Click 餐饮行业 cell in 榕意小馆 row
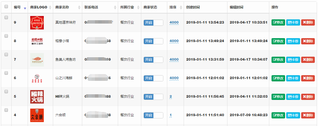The height and width of the screenshot is (126, 319). pos(127,41)
